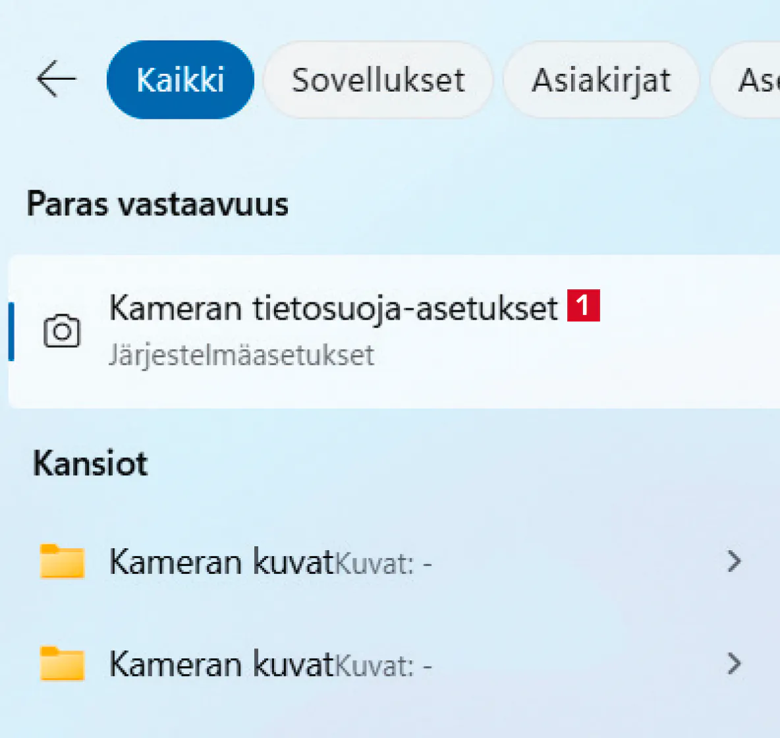Click the Kansiot section heading
This screenshot has height=738, width=780.
pyautogui.click(x=90, y=463)
